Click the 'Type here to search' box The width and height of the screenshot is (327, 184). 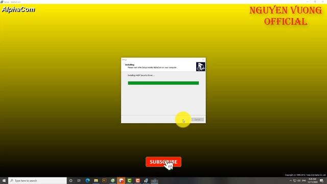coord(37,180)
